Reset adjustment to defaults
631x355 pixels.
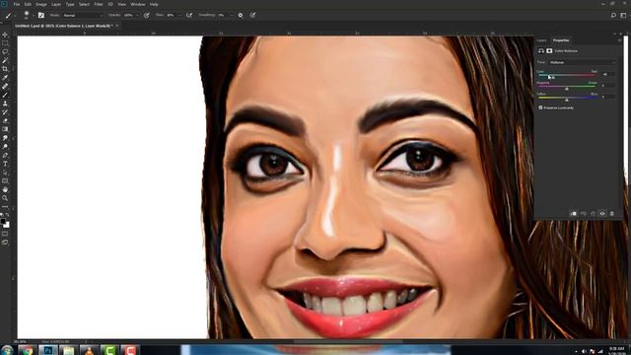tap(593, 214)
